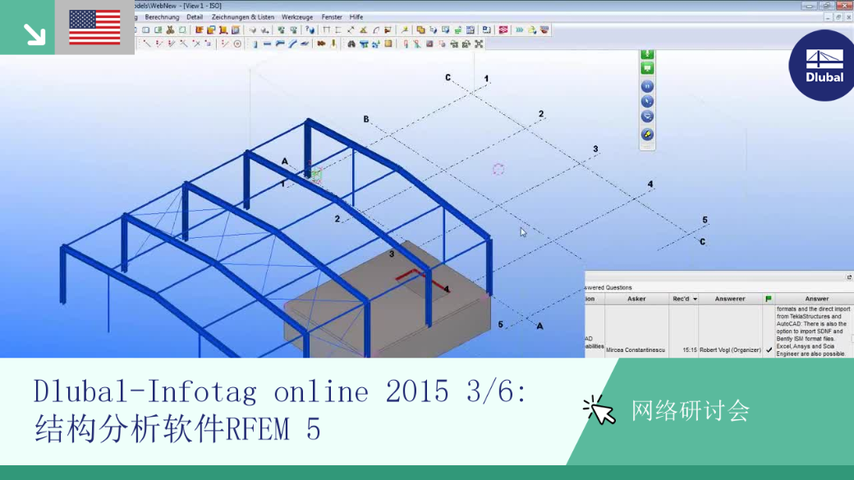Click the Answerer column header
This screenshot has height=480, width=854.
730,299
